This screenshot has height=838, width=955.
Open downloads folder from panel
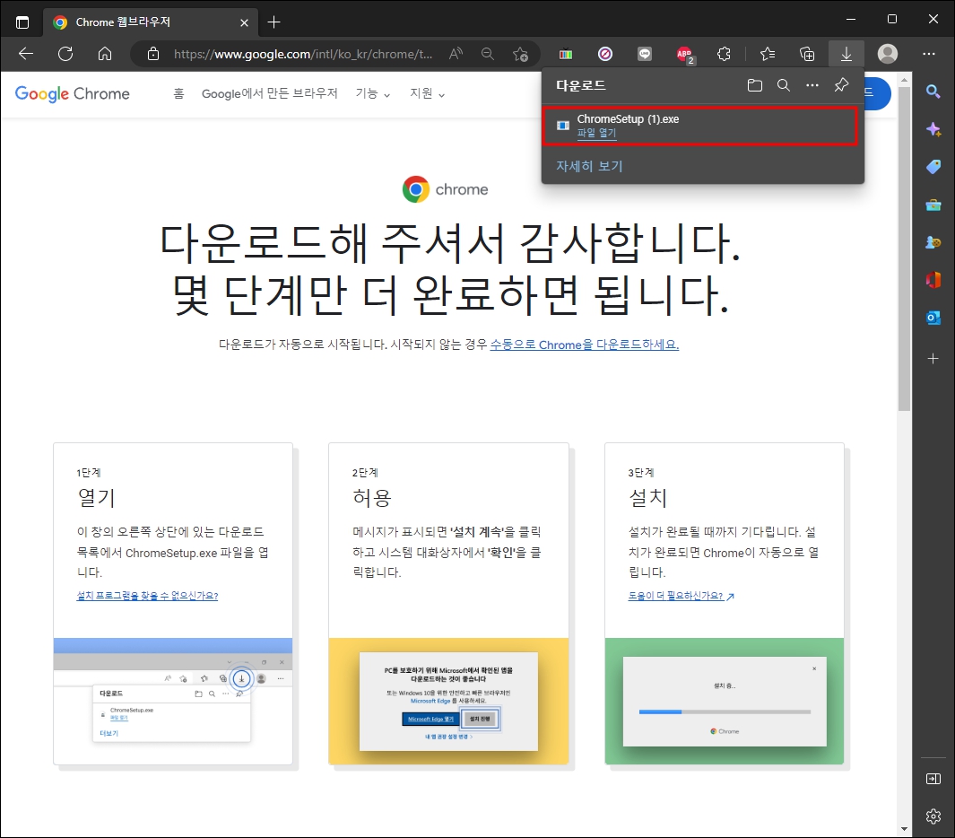point(755,85)
